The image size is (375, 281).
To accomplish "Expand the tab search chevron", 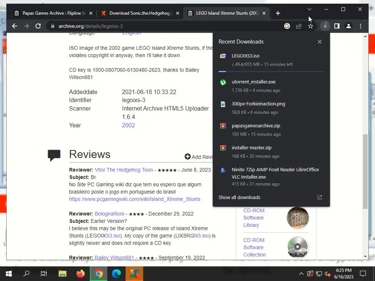I will 309,9.
